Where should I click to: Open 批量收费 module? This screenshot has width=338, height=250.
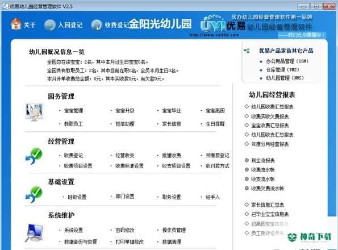[172, 155]
